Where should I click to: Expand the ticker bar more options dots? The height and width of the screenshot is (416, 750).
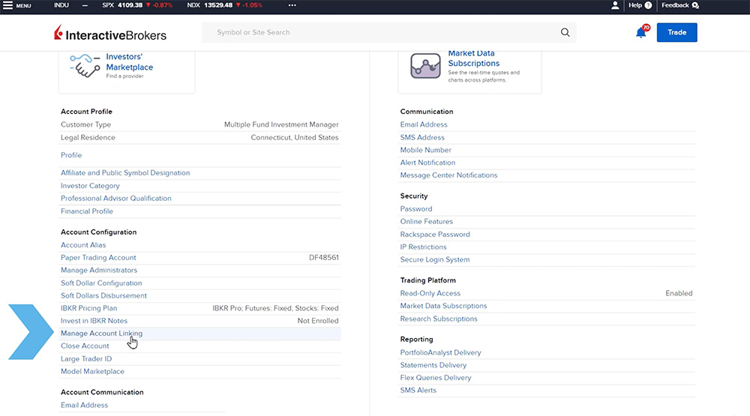click(292, 5)
